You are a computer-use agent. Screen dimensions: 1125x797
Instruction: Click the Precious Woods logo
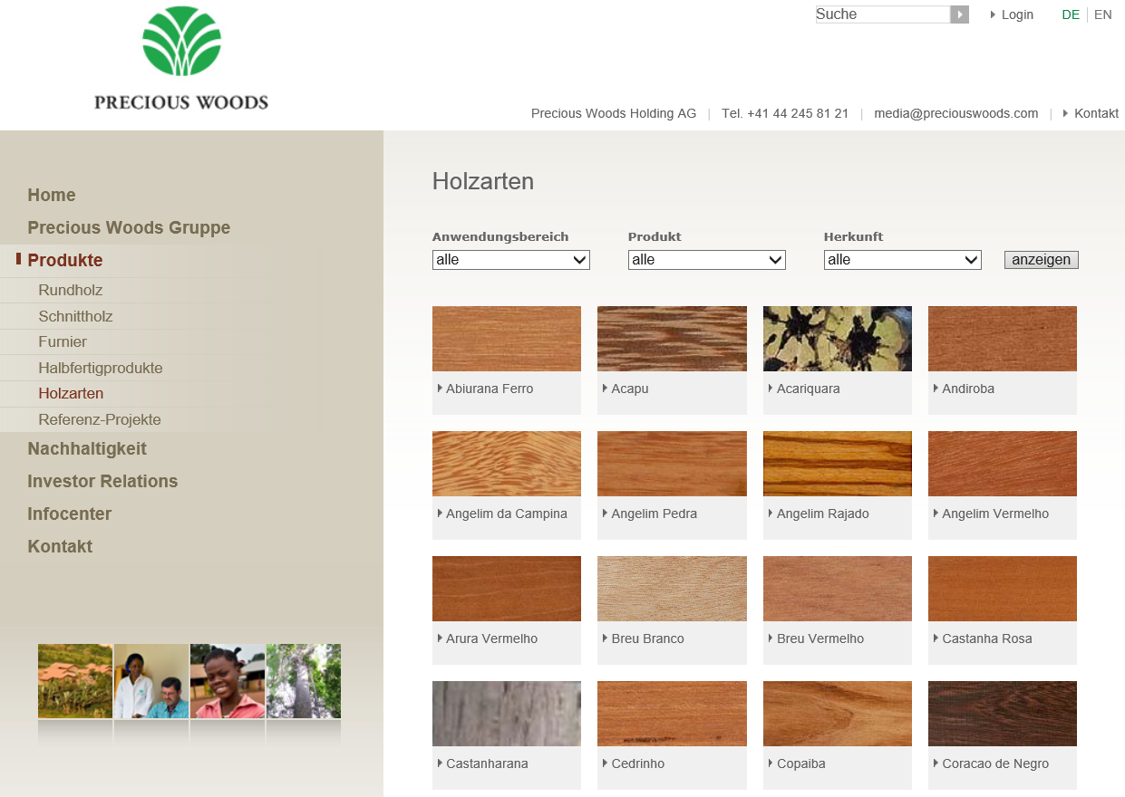[x=181, y=58]
